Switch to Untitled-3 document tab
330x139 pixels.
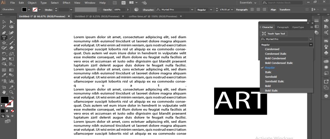tap(97, 16)
